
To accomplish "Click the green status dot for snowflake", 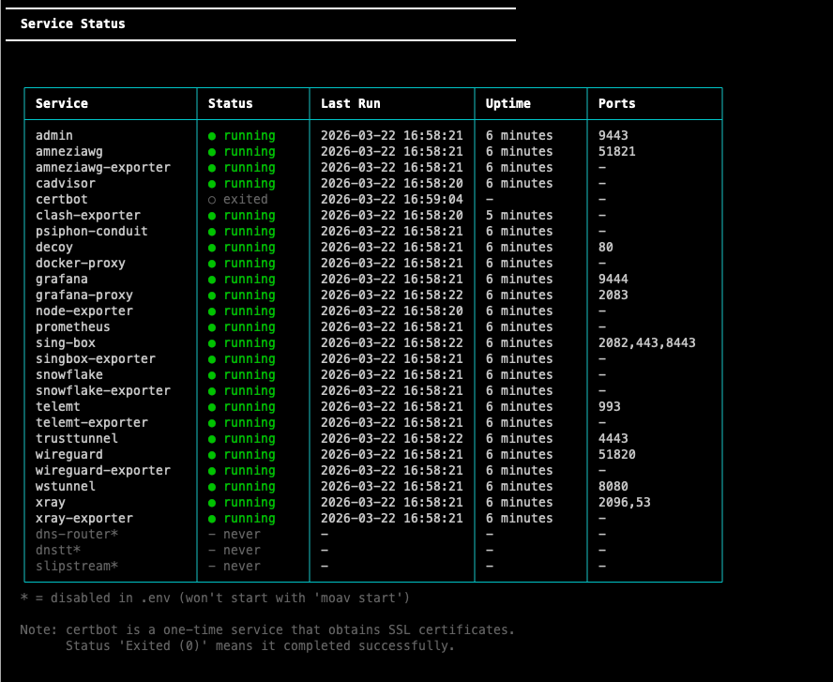I will coord(212,375).
